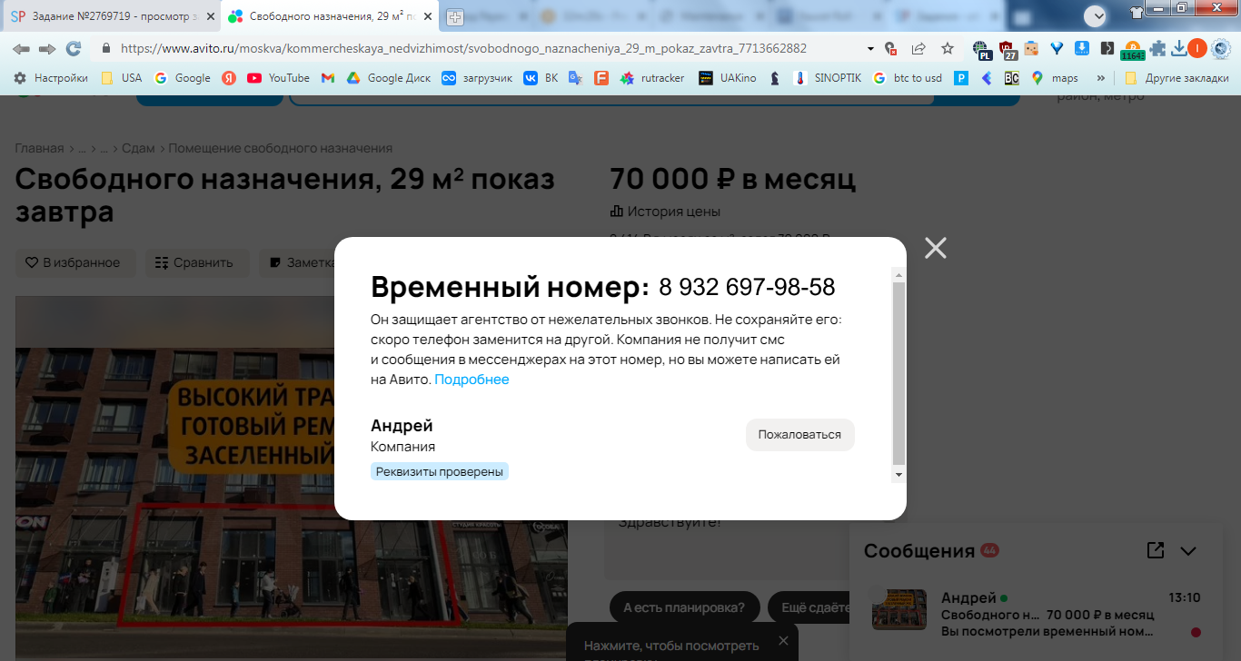The height and width of the screenshot is (661, 1241).
Task: Open browser downloads tray icon
Action: pos(1179,49)
